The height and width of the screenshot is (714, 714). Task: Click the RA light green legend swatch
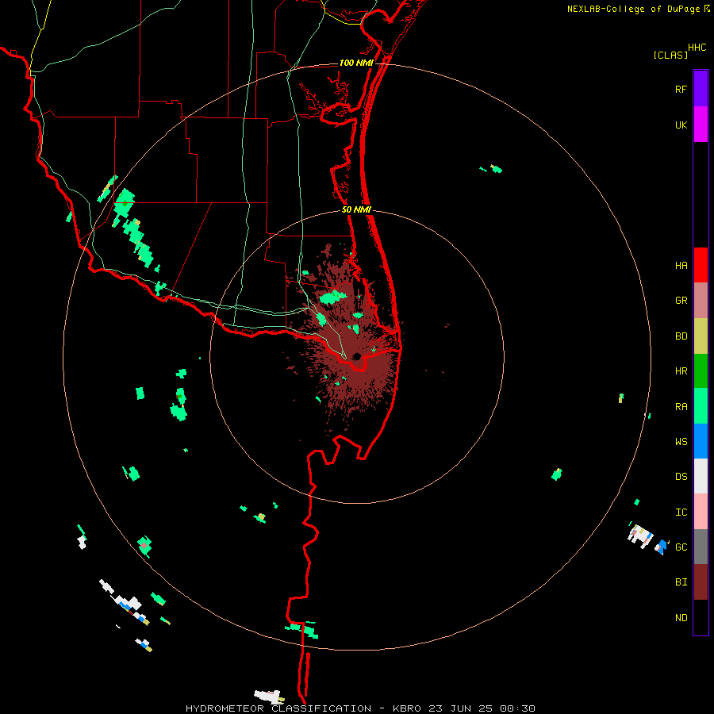(x=701, y=406)
